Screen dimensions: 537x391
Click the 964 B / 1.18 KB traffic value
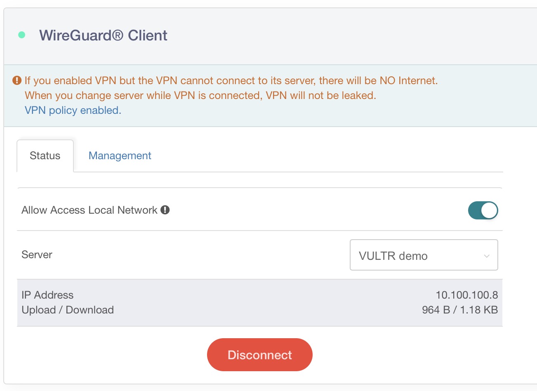459,310
